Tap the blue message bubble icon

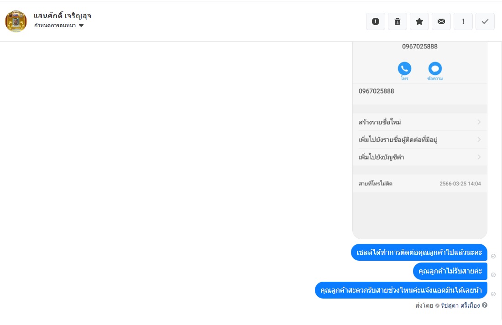point(435,69)
